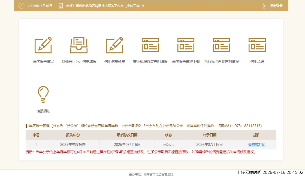Click the 营业执照作废声明填报 label

(150, 62)
